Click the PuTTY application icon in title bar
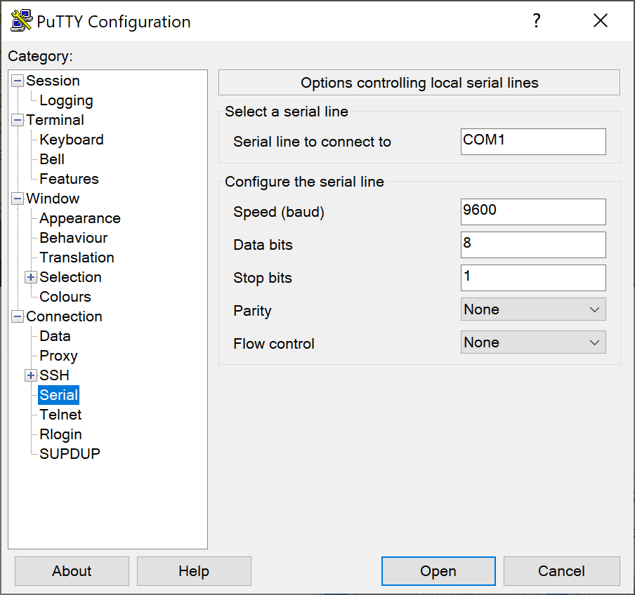Image resolution: width=635 pixels, height=595 pixels. coord(20,20)
